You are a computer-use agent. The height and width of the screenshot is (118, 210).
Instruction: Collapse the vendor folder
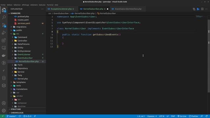[x=27, y=96]
